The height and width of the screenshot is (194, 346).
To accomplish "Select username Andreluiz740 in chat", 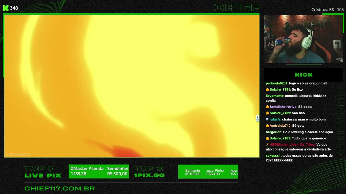I will pyautogui.click(x=280, y=126).
